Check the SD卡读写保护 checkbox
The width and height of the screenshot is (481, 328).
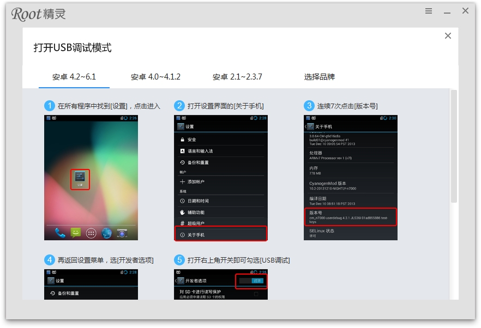(256, 293)
